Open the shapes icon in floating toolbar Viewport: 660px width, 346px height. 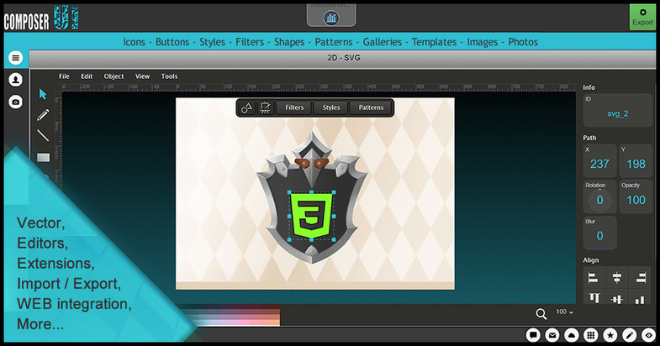point(246,107)
